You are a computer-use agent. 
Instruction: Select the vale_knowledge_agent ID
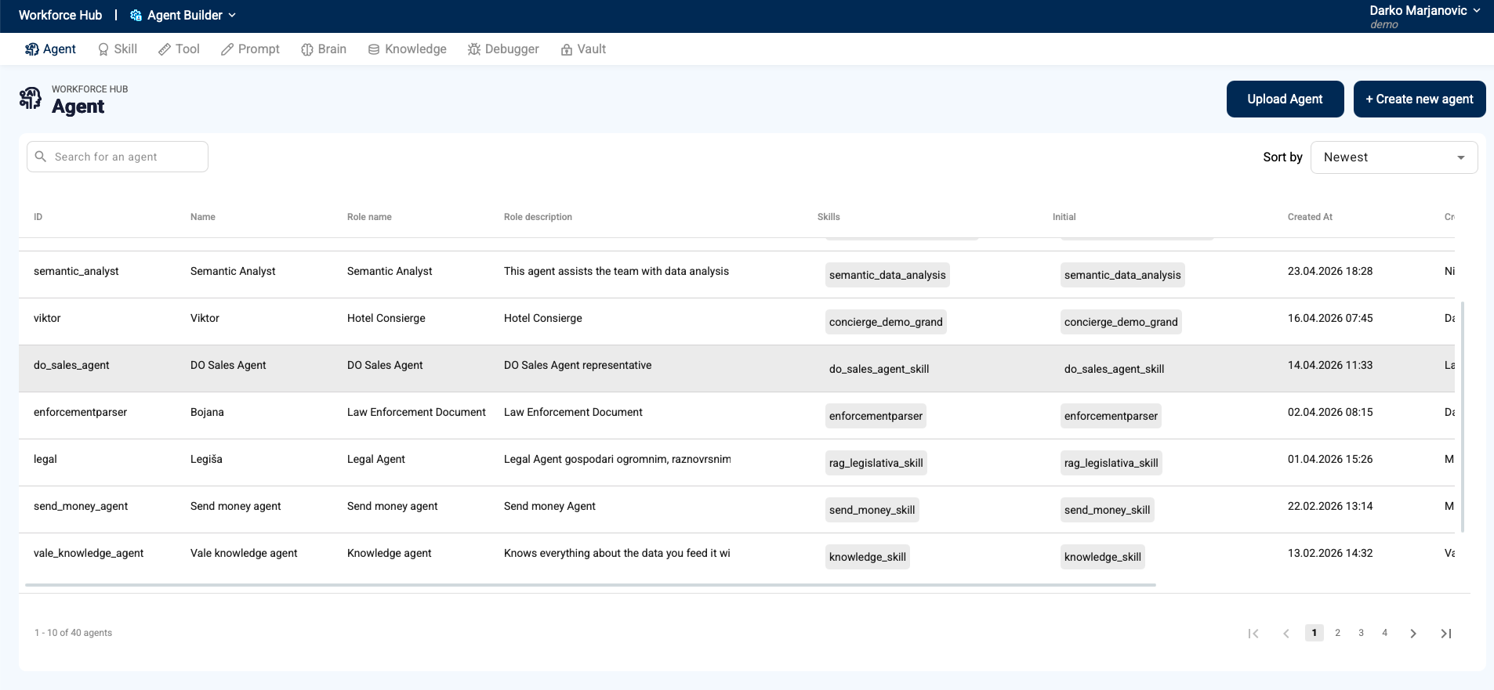(x=89, y=553)
